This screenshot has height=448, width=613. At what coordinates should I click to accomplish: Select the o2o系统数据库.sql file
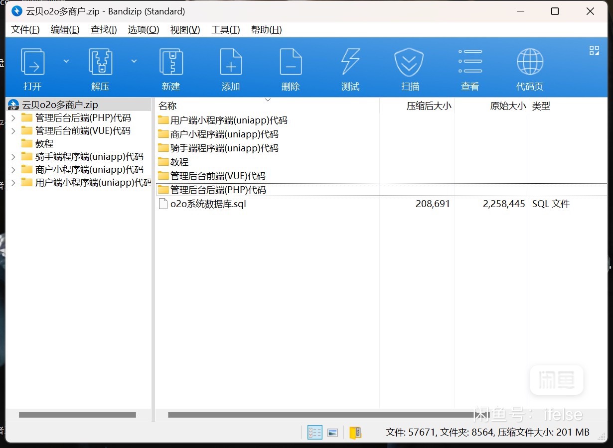[x=208, y=204]
